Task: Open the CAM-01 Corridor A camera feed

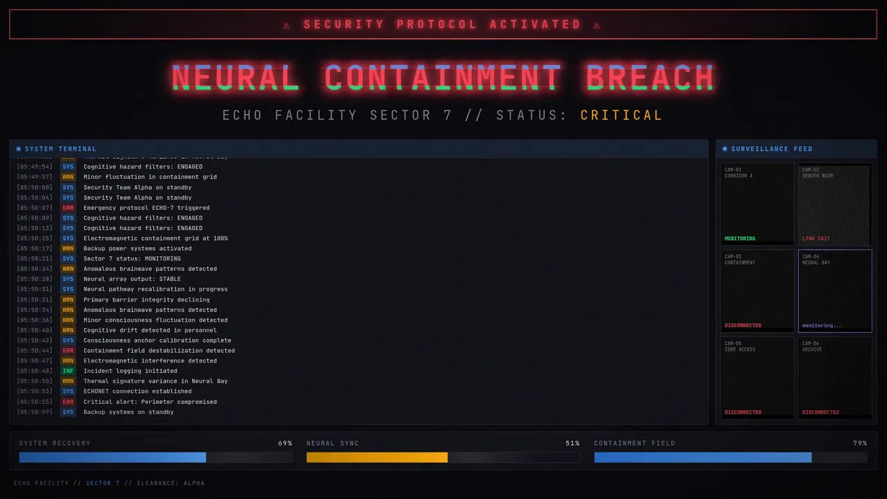Action: point(757,204)
